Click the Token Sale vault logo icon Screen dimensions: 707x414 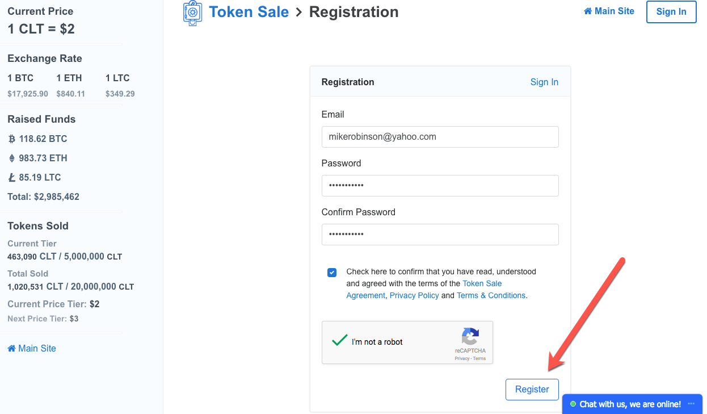(x=193, y=13)
